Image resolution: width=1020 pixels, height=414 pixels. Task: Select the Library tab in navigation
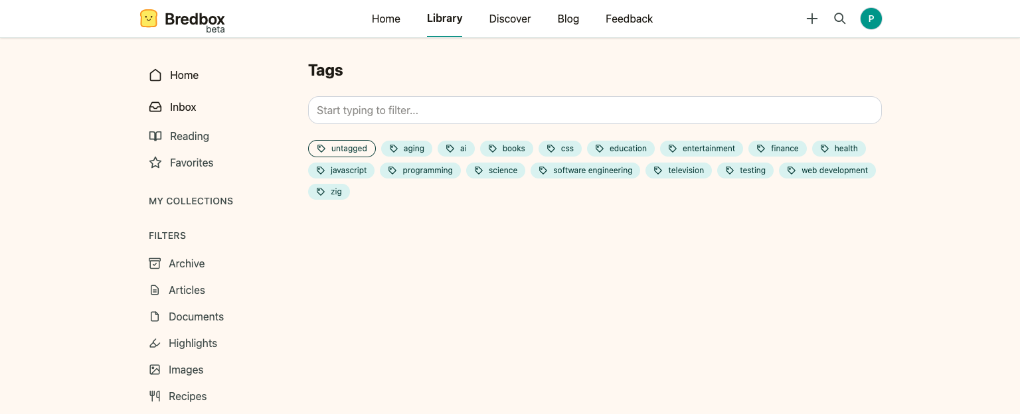click(x=444, y=19)
